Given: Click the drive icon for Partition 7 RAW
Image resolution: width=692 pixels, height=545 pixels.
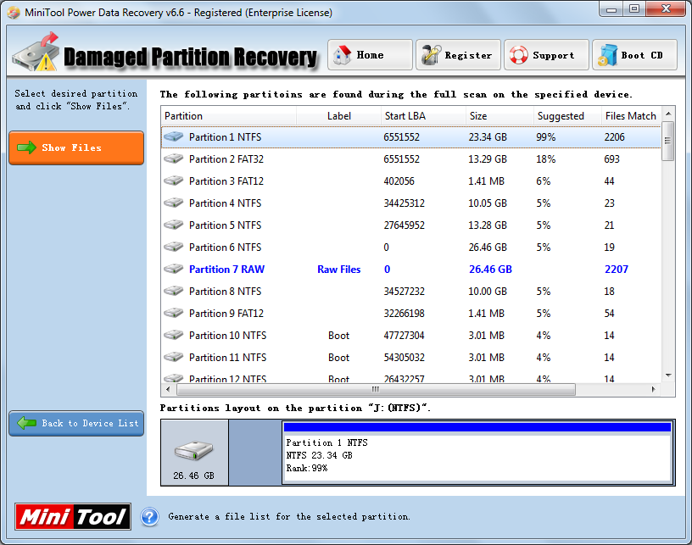Looking at the screenshot, I should coord(174,269).
